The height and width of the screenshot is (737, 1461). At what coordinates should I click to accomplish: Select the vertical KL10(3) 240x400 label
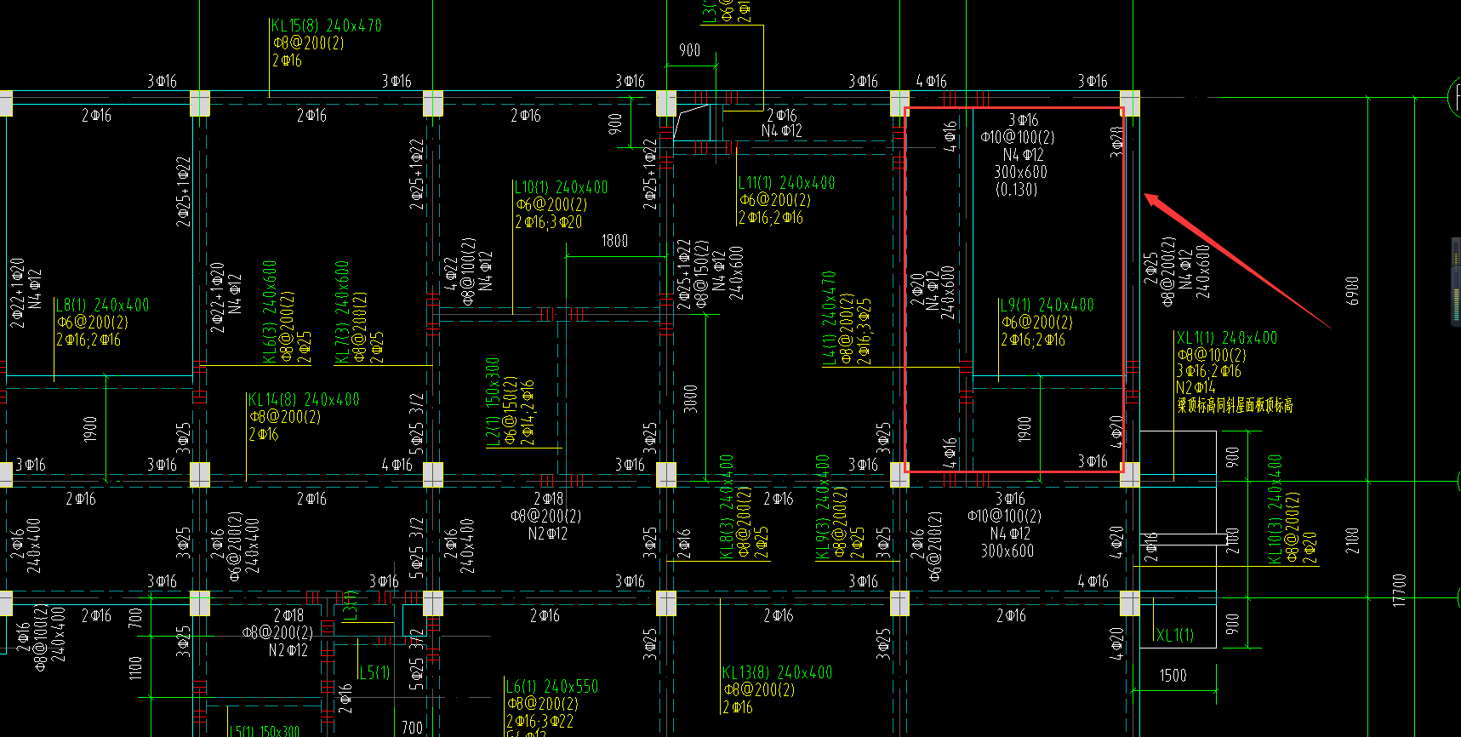pyautogui.click(x=1275, y=508)
